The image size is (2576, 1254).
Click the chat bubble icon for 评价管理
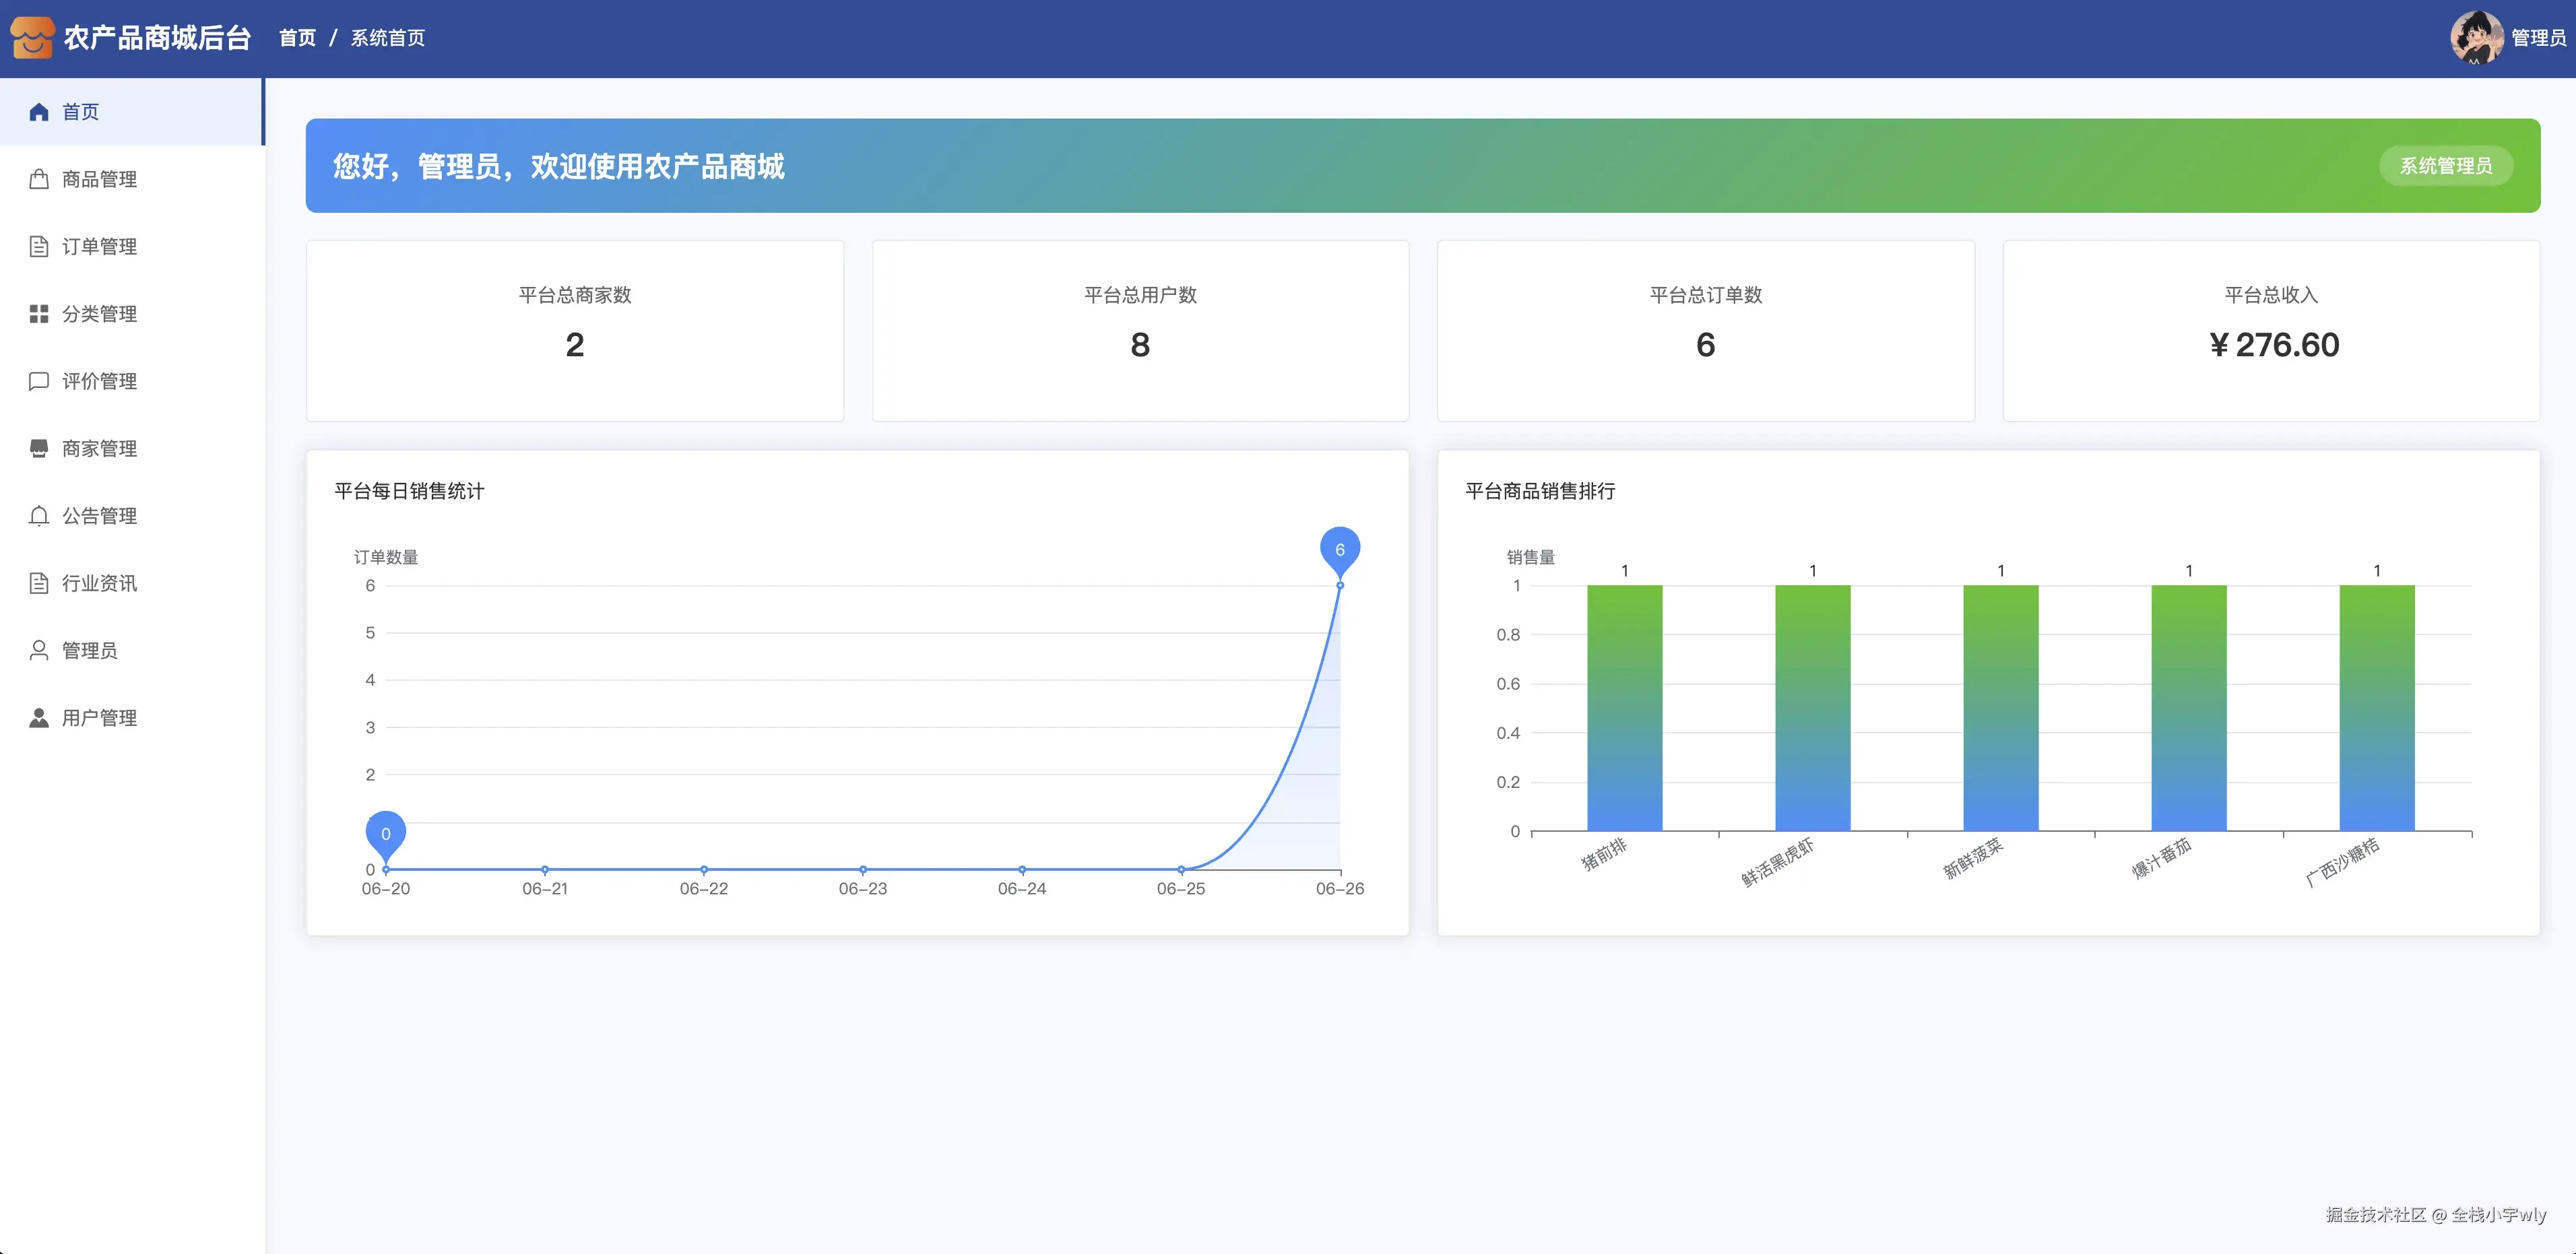[39, 381]
